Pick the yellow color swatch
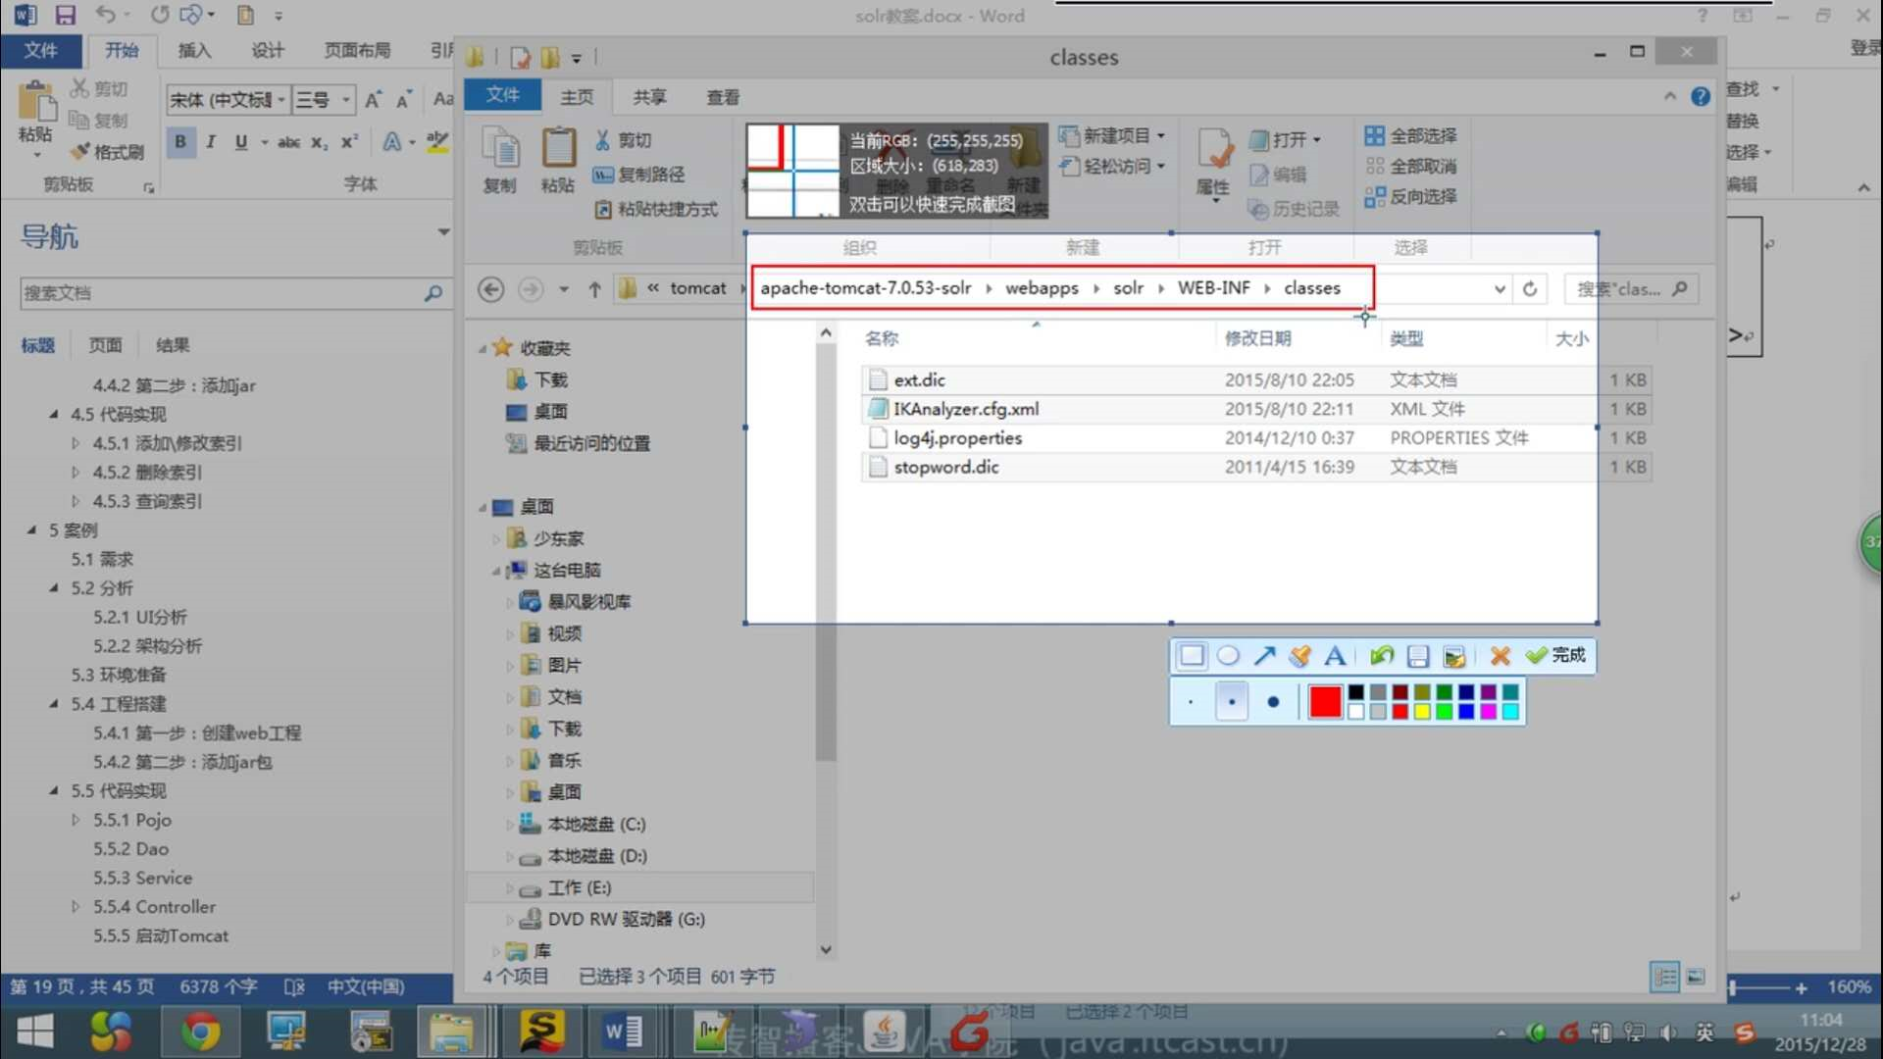This screenshot has width=1883, height=1059. (x=1422, y=712)
